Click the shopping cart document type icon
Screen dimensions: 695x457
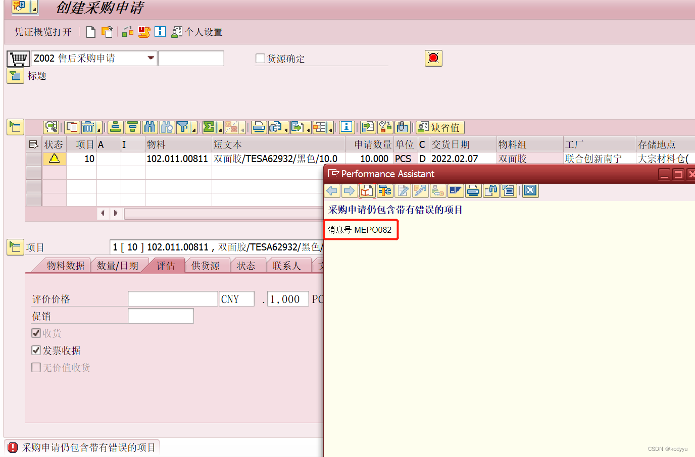[x=18, y=59]
